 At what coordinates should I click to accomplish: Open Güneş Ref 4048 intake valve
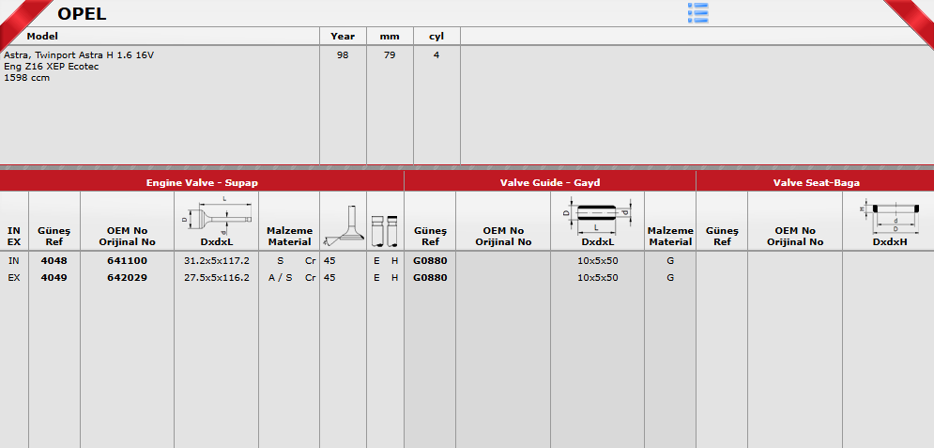coord(54,261)
